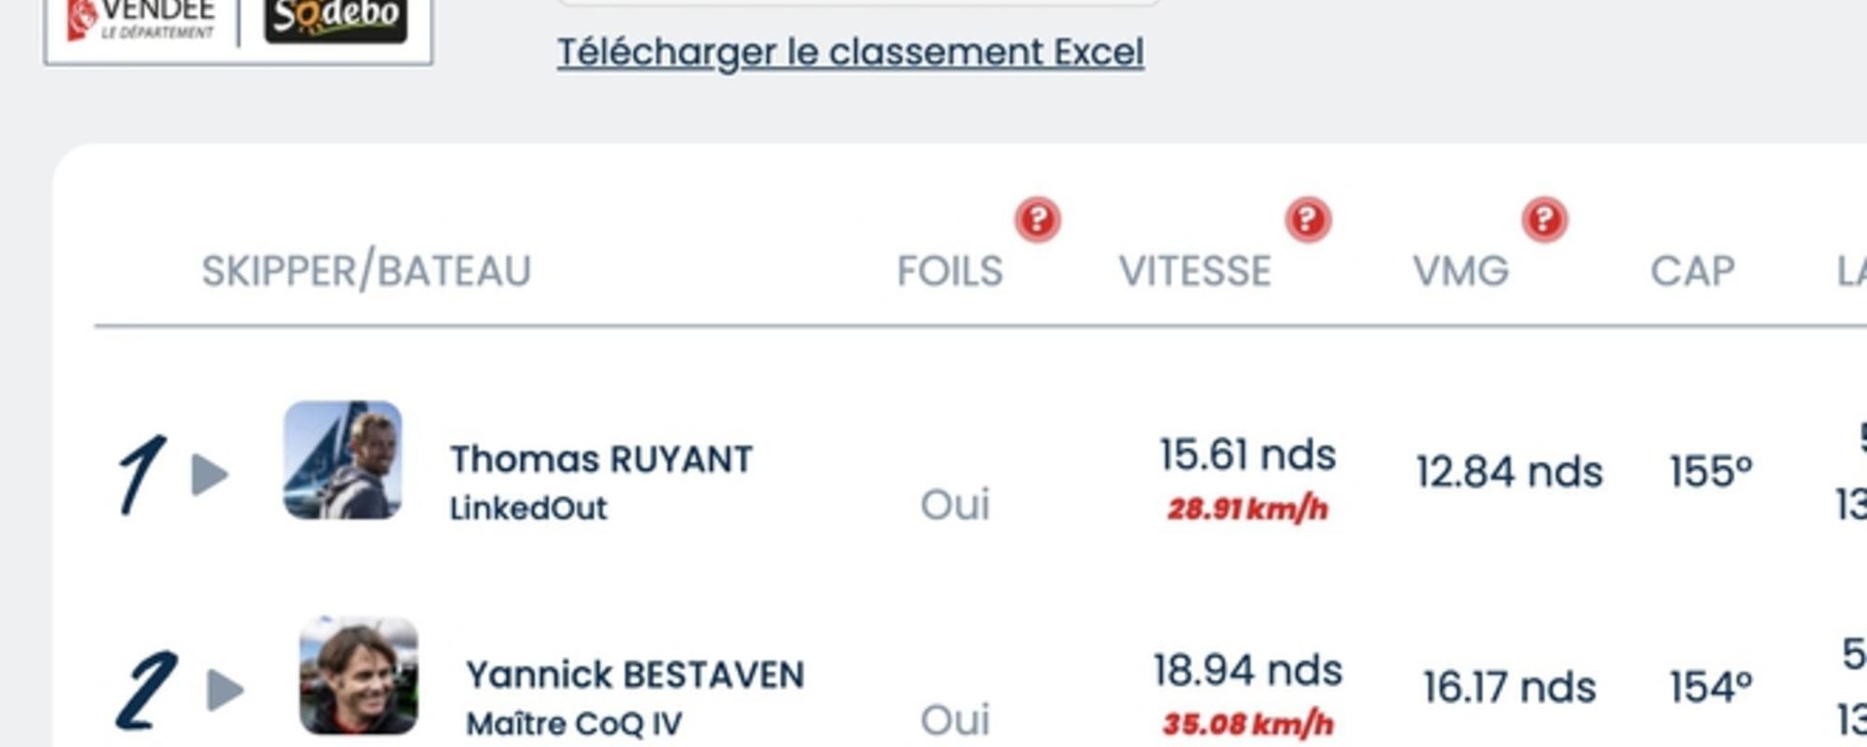
Task: Open the VMG help question mark icon
Action: [x=1545, y=220]
